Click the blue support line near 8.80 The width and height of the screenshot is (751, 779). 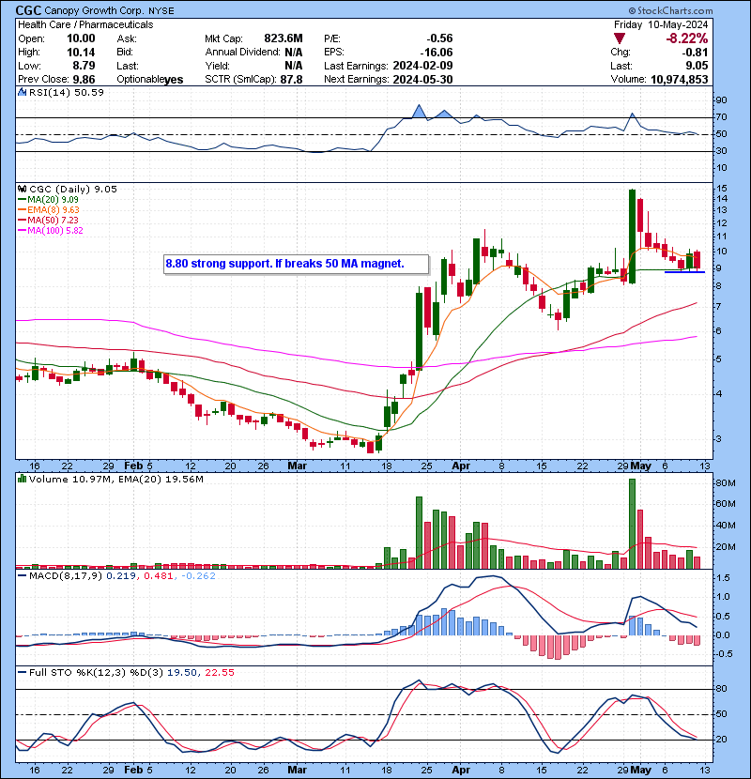click(x=684, y=272)
